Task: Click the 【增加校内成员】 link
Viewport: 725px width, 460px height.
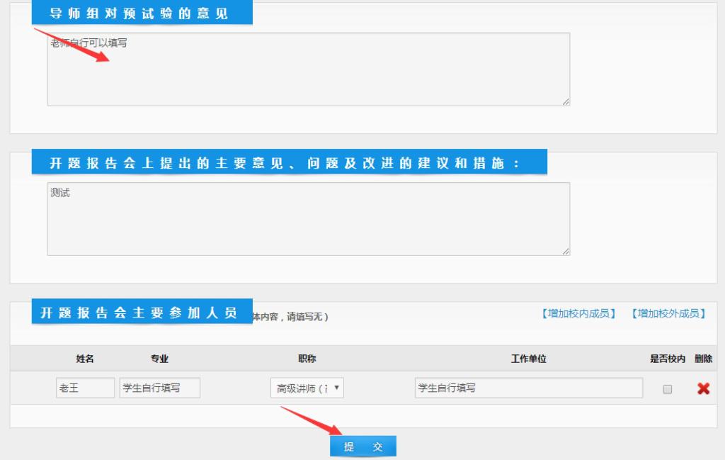Action: (x=578, y=313)
